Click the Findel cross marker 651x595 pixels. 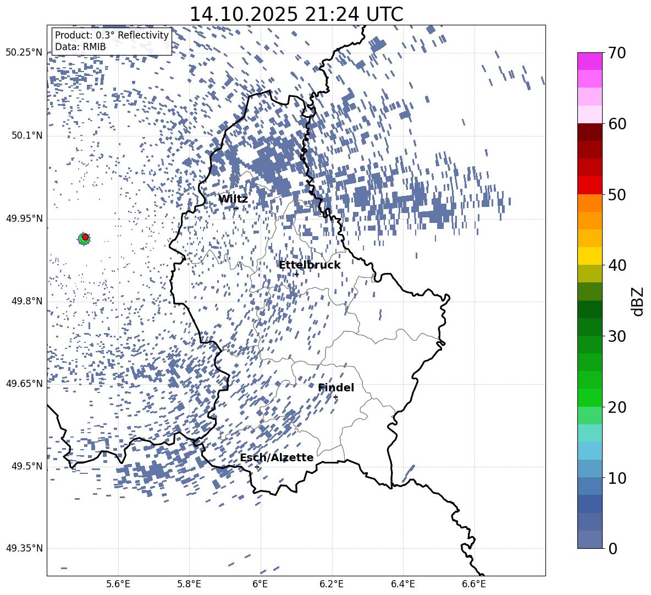(335, 397)
